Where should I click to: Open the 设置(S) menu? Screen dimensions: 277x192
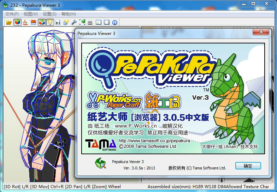pyautogui.click(x=49, y=14)
